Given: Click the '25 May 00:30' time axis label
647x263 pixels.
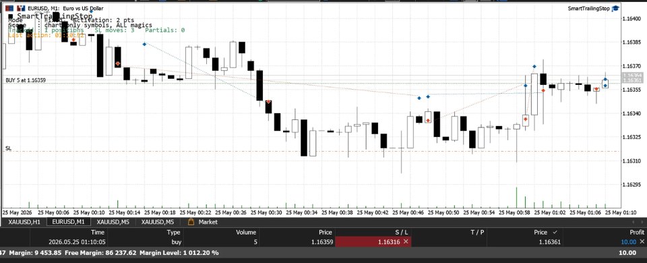Looking at the screenshot, I should pos(266,212).
